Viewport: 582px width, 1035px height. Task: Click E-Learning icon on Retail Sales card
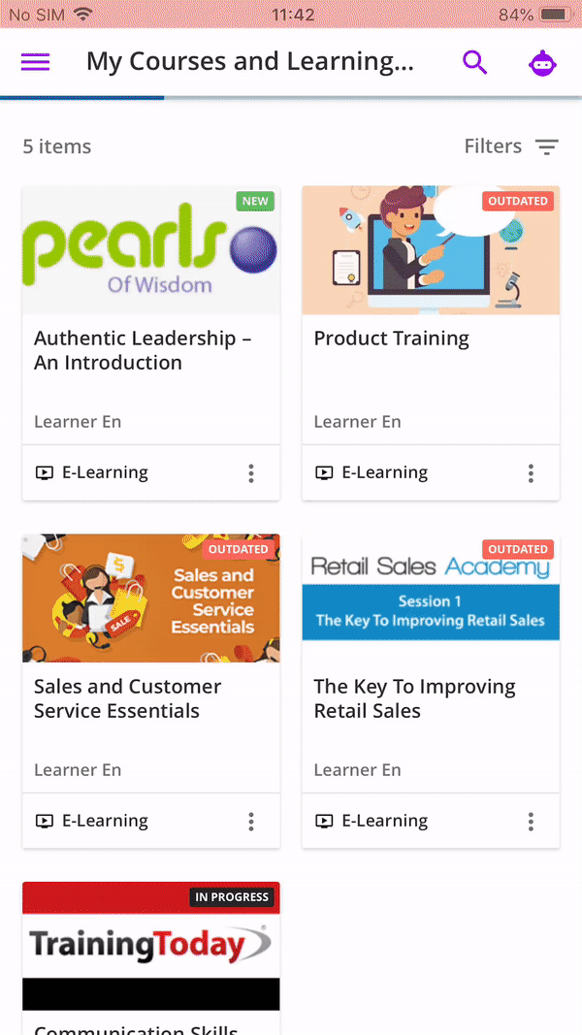click(324, 822)
